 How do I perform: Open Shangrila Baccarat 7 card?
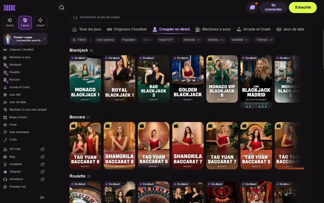tap(188, 146)
